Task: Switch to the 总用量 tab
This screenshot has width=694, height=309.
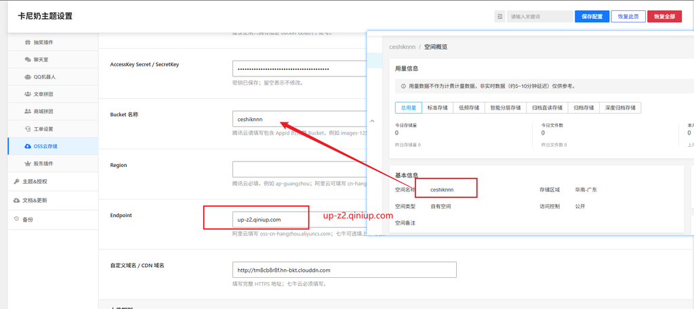Action: pos(409,108)
